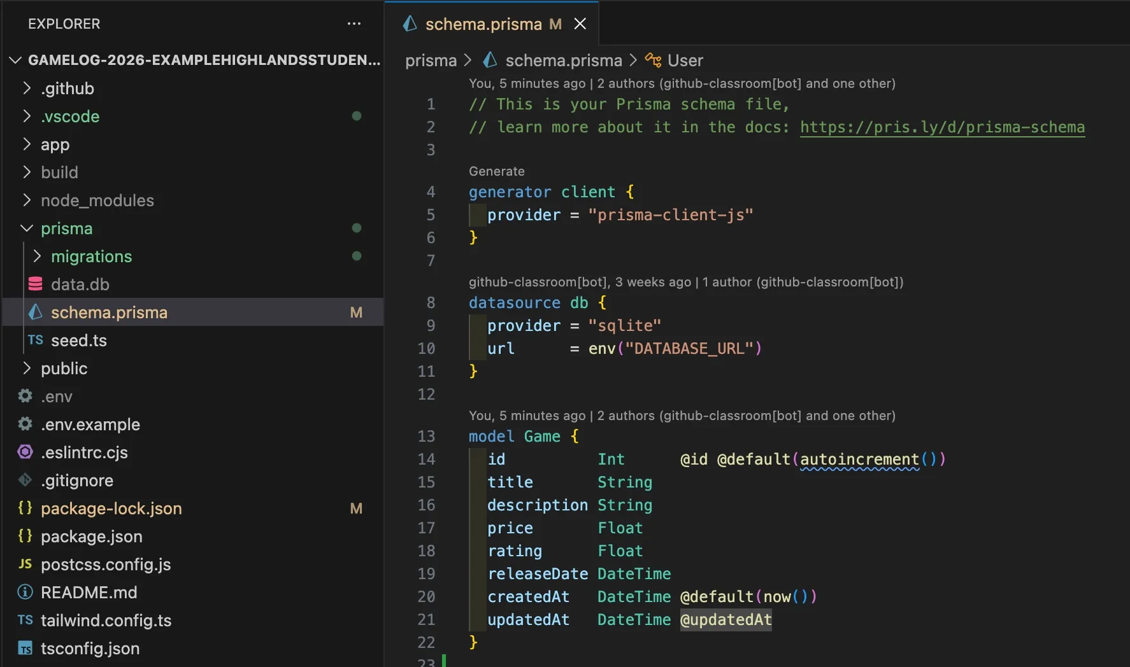1130x667 pixels.
Task: Click the data.db database icon
Action: (x=36, y=284)
